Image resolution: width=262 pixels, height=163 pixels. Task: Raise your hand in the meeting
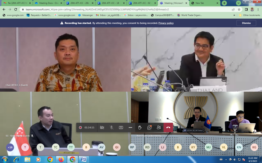140,128
